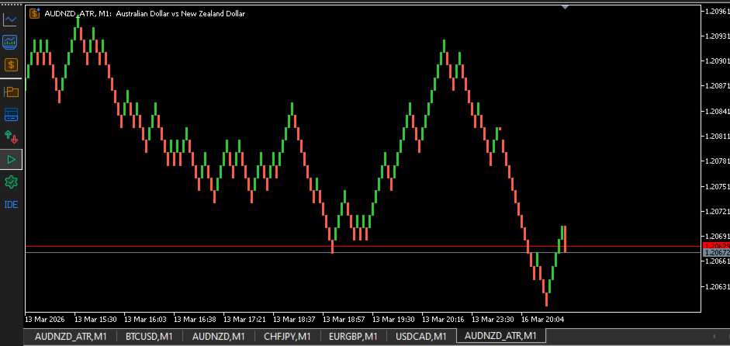
Task: Click the 1.20781 price scale value
Action: pyautogui.click(x=718, y=161)
